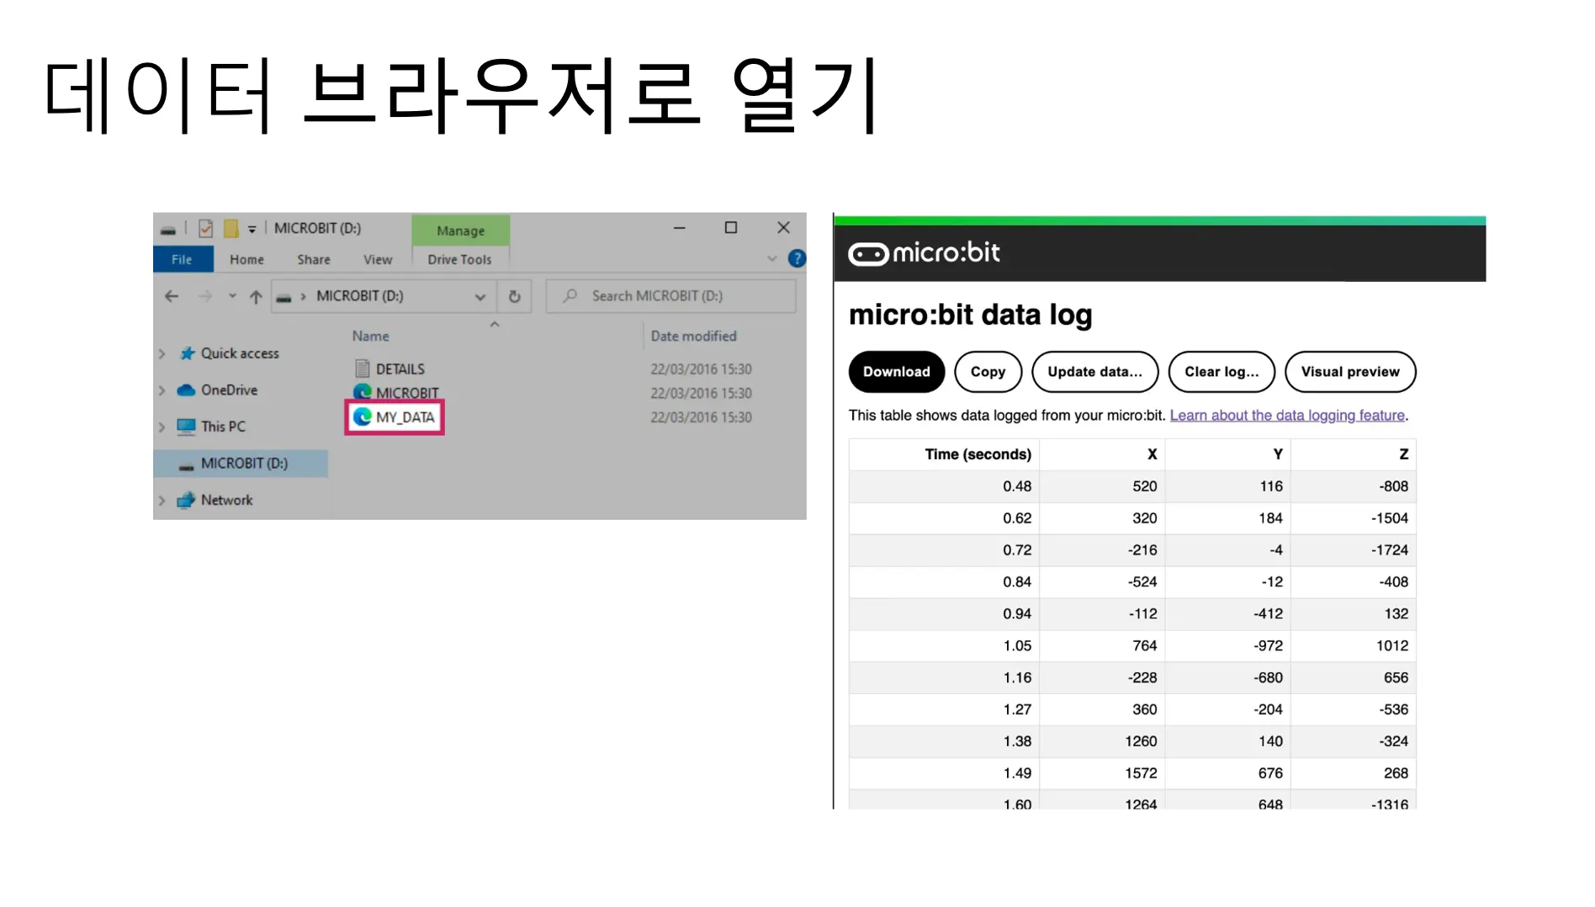Maximize the MICROBIT (D:) Explorer window
The width and height of the screenshot is (1595, 907).
pyautogui.click(x=731, y=228)
